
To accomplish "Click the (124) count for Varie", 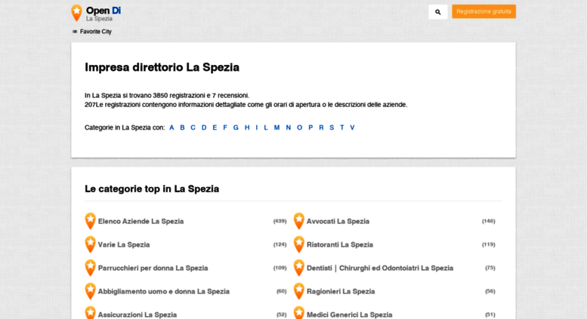I will coord(280,244).
